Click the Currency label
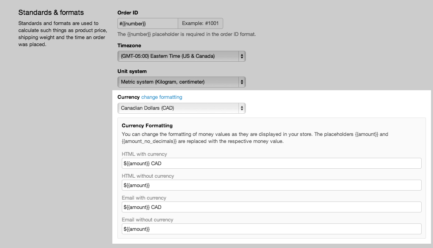Screen dimensions: 433x248 click(x=128, y=97)
